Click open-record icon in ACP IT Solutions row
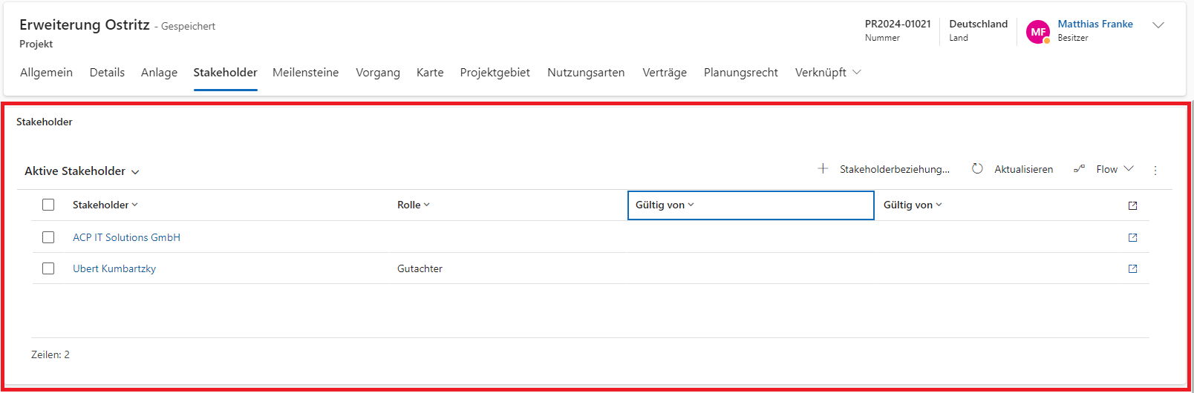 pyautogui.click(x=1132, y=238)
